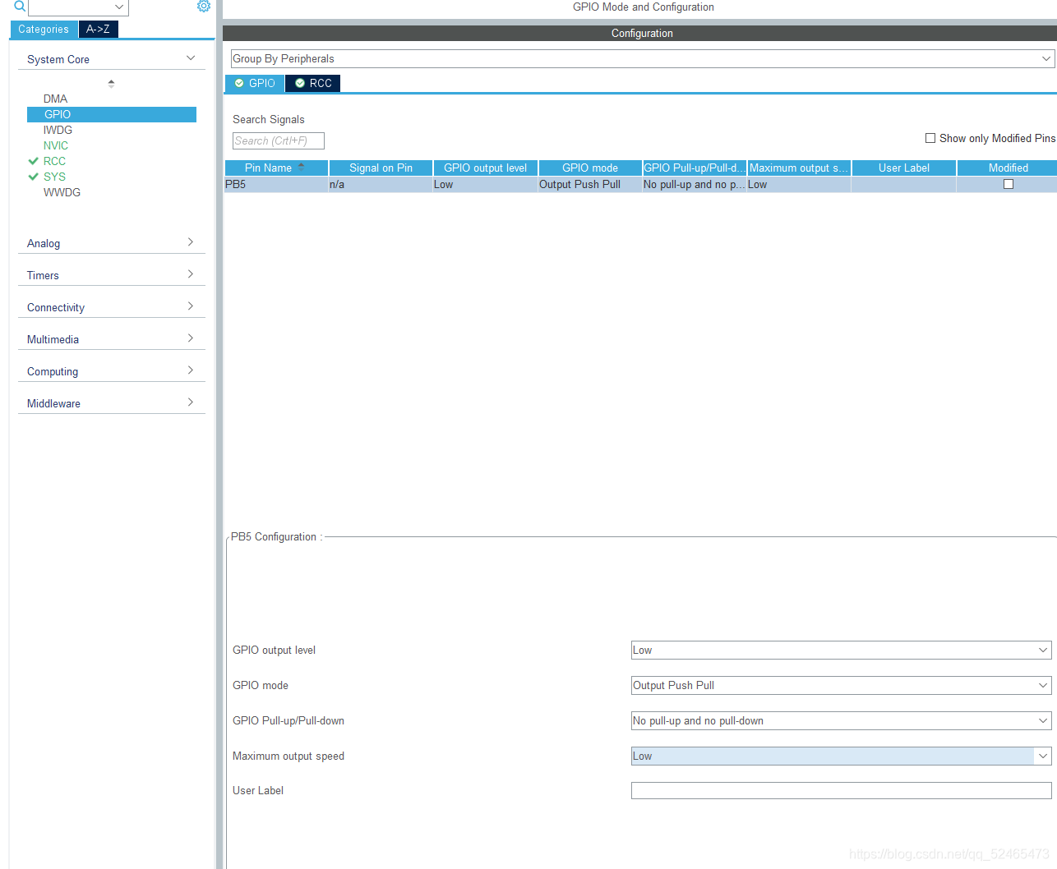Select DMA in System Core
Screen dimensions: 1057x869
point(55,99)
